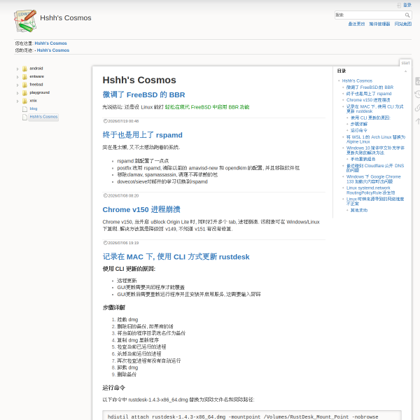The width and height of the screenshot is (420, 420).
Task: Expand the android folder in sidebar
Action: (17, 69)
